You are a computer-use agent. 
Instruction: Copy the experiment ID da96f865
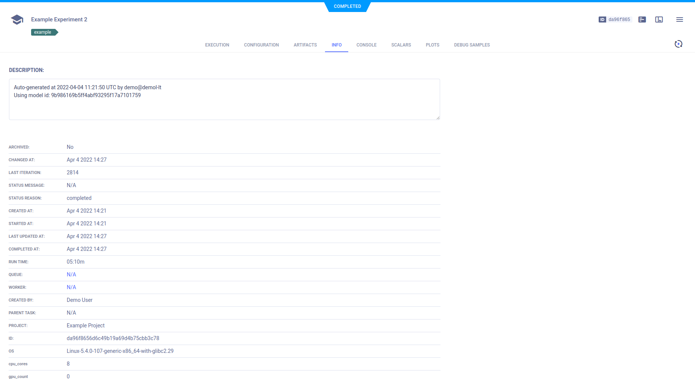click(x=618, y=19)
